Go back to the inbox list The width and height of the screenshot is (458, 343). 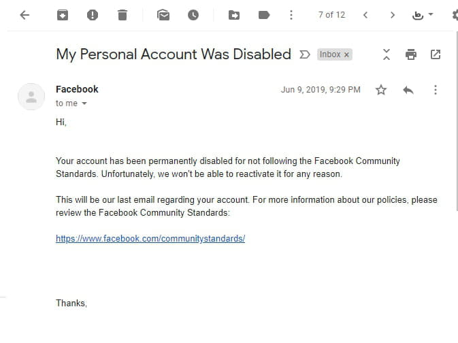[x=25, y=15]
